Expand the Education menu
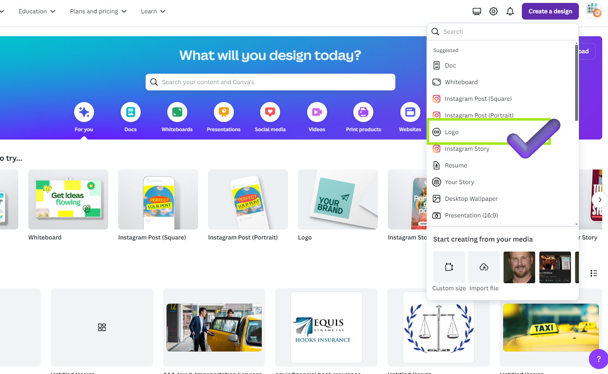The height and width of the screenshot is (374, 608). pos(37,11)
